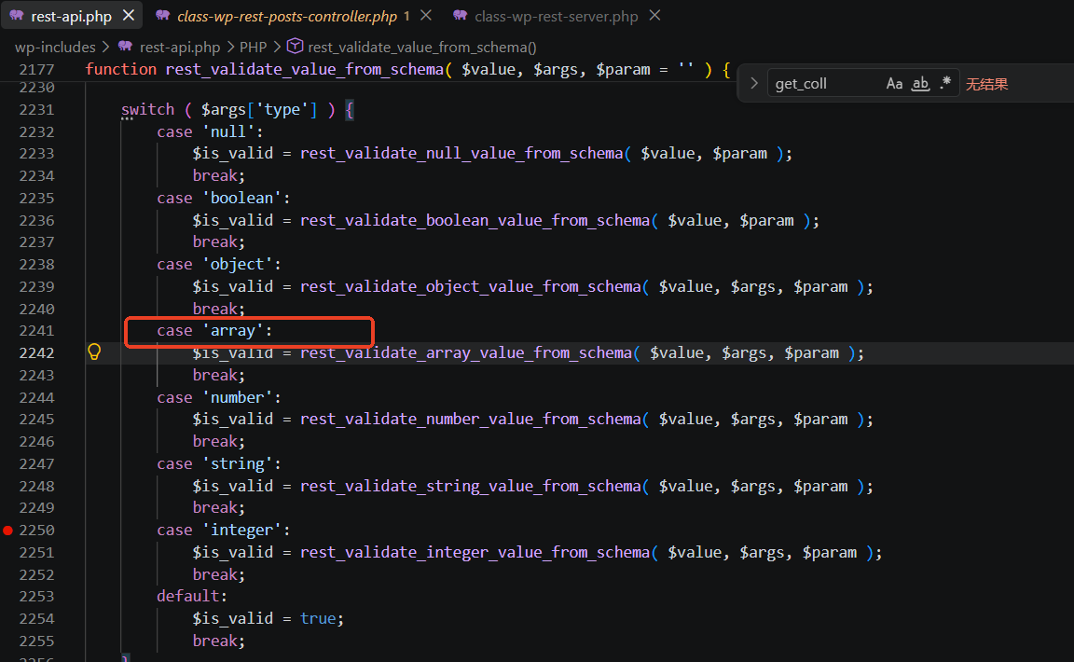This screenshot has height=662, width=1074.
Task: Click case 'string' on line 2247
Action: [x=218, y=464]
